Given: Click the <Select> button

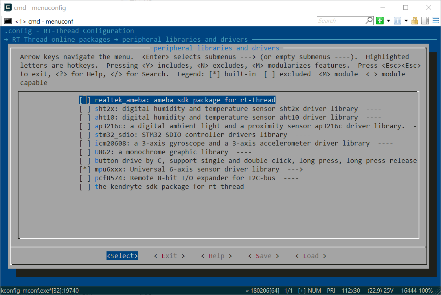Looking at the screenshot, I should coord(122,256).
